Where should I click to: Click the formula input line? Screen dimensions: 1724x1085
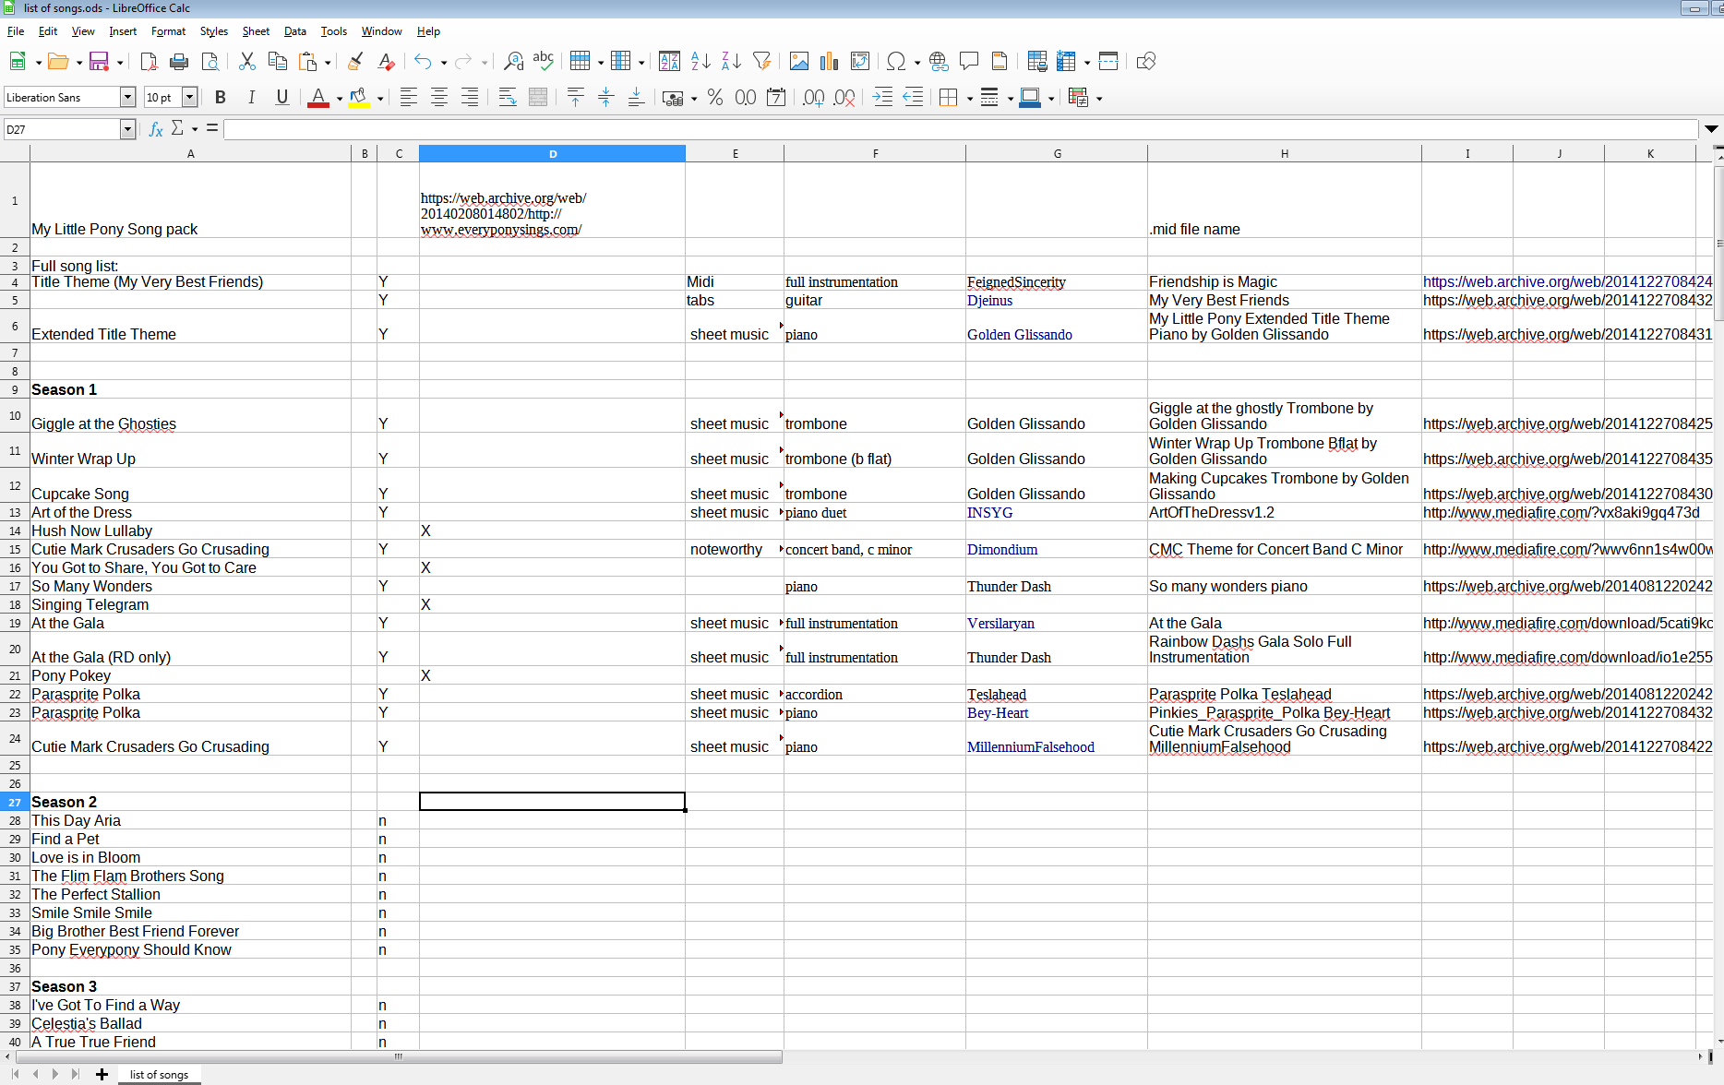click(x=960, y=129)
